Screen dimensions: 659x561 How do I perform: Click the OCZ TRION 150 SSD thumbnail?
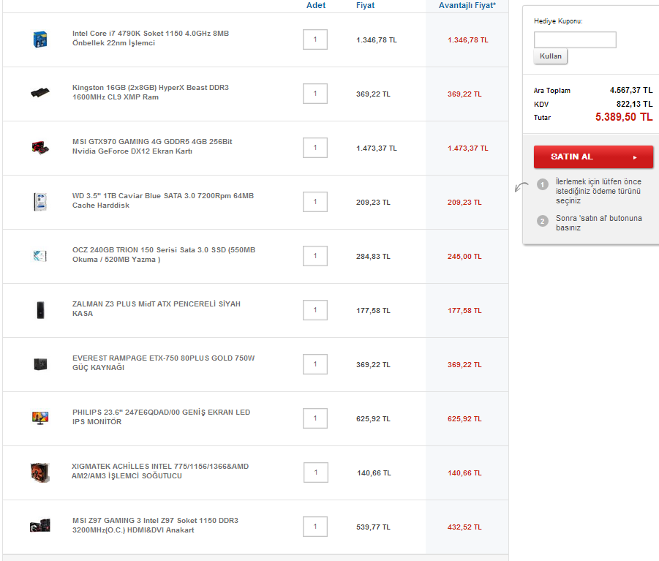[40, 255]
